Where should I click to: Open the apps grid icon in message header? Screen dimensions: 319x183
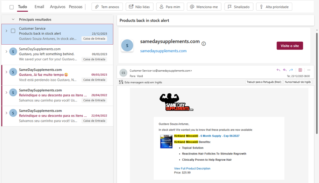click(300, 70)
